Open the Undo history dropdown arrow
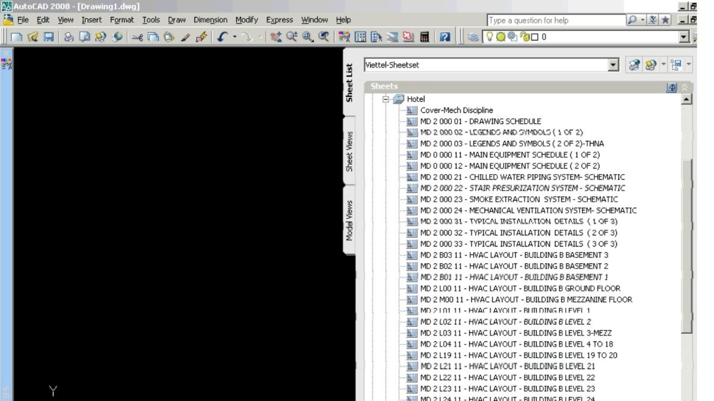714x401 pixels. [x=234, y=37]
